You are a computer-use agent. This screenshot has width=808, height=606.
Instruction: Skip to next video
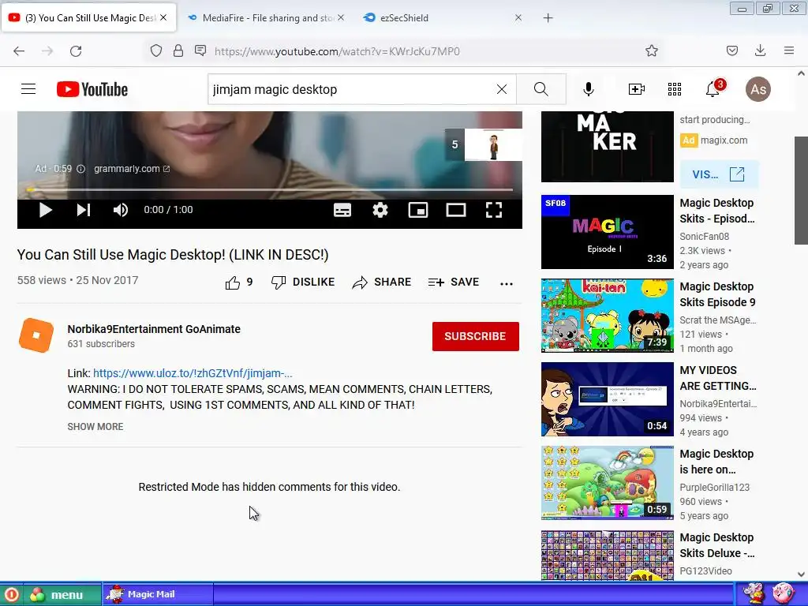pyautogui.click(x=84, y=210)
